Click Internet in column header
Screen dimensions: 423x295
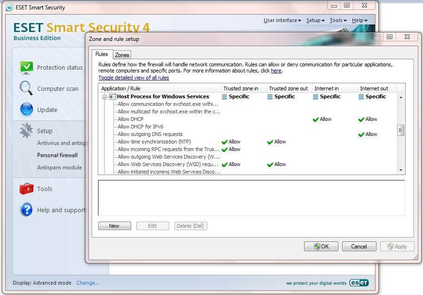(335, 88)
